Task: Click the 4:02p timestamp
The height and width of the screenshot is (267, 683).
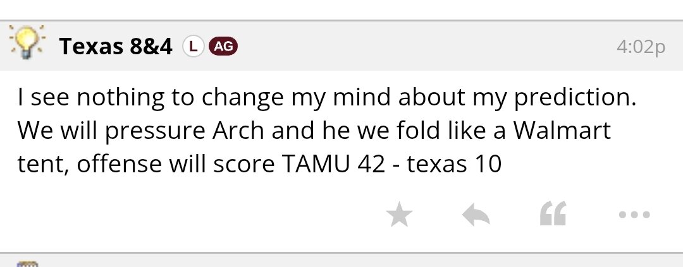Action: (x=641, y=47)
